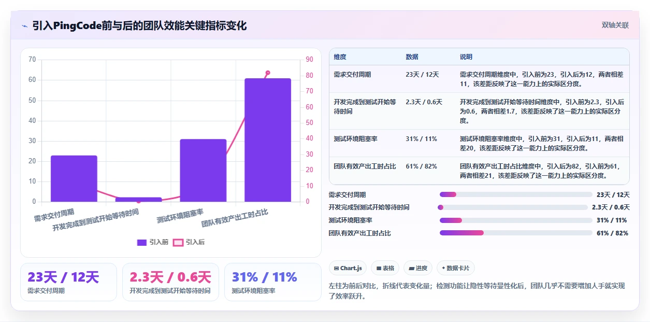
Task: Click the dashboard title 引入PingCode前与后的团队效能关键指标变化
Action: [x=139, y=25]
